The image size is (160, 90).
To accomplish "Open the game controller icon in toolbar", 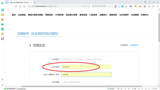I will [x=140, y=6].
